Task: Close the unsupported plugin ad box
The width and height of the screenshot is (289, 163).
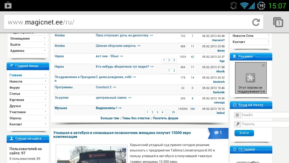Action: click(x=263, y=65)
